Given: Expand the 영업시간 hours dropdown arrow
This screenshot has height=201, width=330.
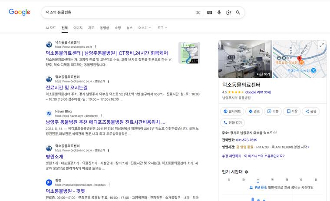Looking at the screenshot, I should point(308,147).
